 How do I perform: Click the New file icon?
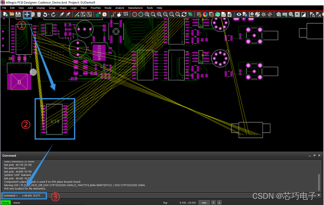pos(5,15)
